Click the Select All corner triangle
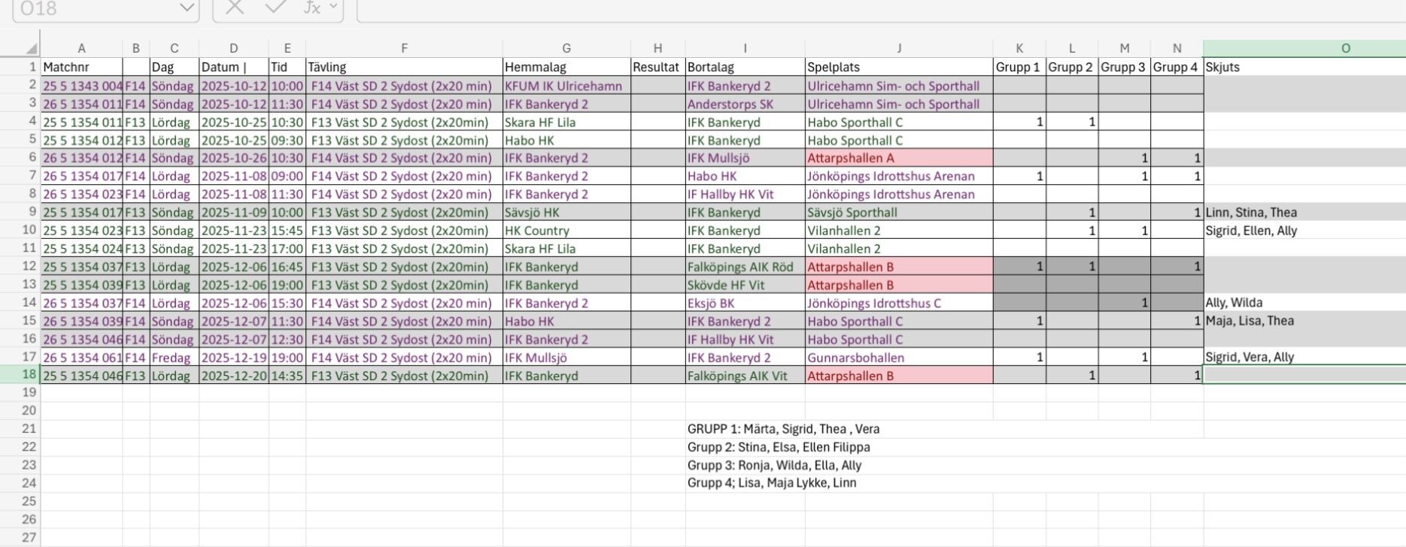 [x=31, y=49]
